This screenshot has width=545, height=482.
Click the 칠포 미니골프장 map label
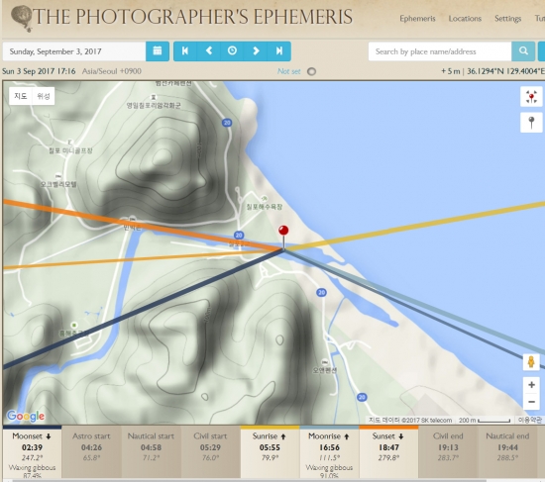point(70,150)
